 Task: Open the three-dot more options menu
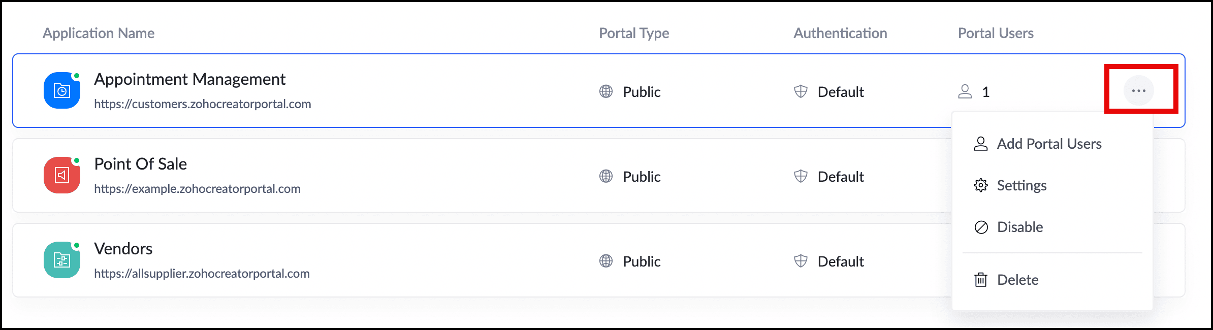pyautogui.click(x=1138, y=91)
